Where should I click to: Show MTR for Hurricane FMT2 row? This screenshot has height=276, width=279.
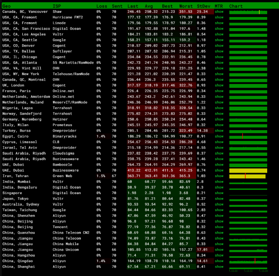pyautogui.click(x=219, y=17)
